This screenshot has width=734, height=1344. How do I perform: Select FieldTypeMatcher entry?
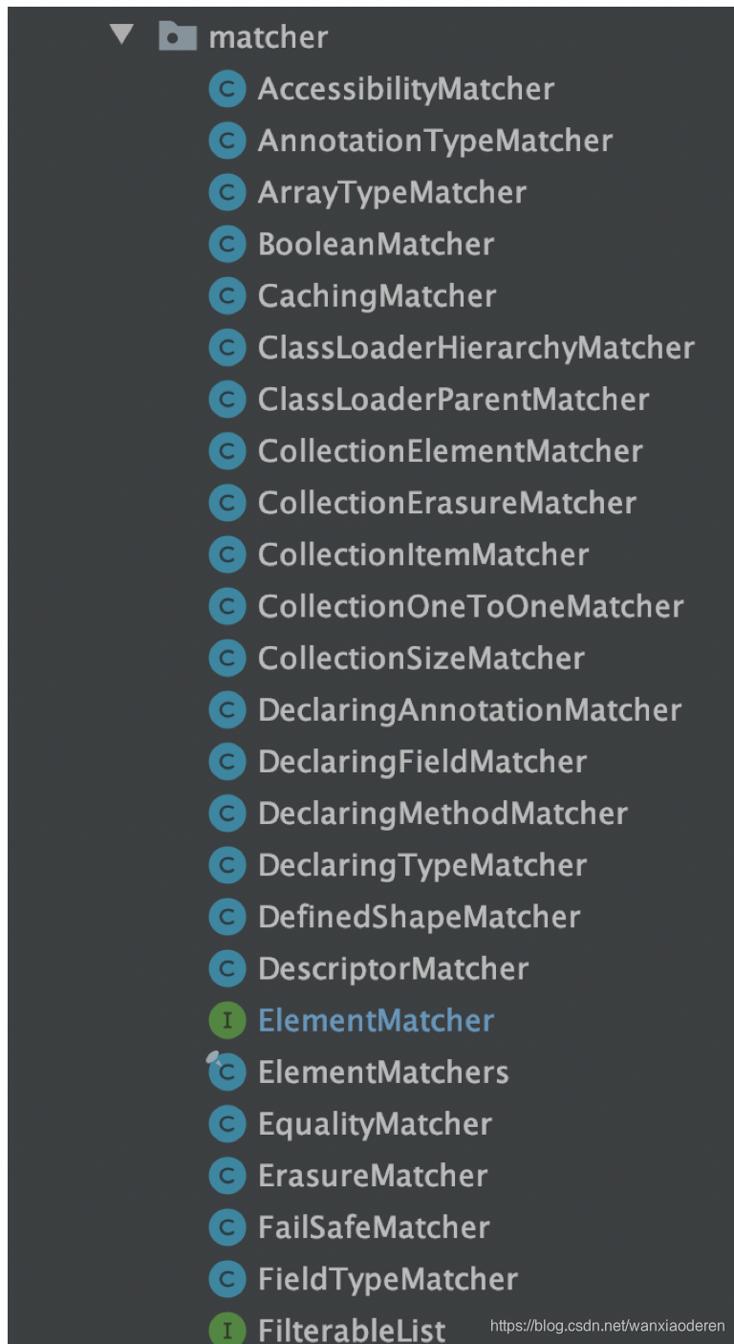pyautogui.click(x=388, y=1279)
